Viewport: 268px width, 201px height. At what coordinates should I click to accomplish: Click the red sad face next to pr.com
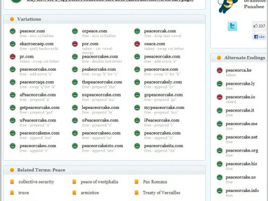[x=13, y=57]
